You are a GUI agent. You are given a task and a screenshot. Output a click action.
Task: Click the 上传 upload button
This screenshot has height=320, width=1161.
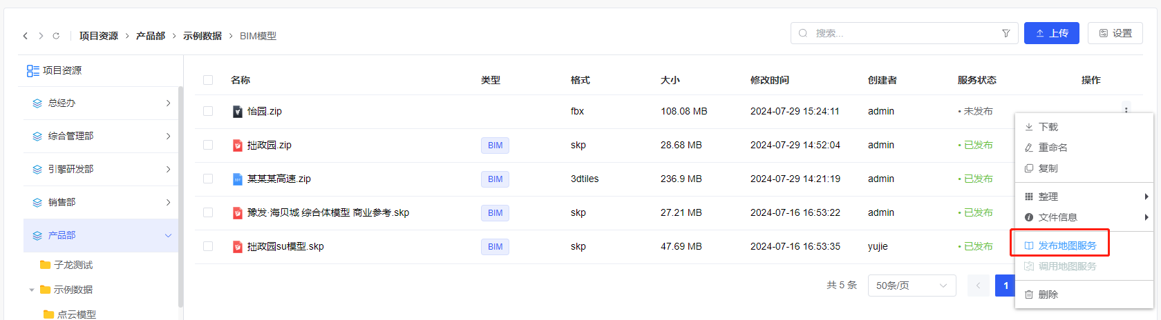click(x=1051, y=33)
